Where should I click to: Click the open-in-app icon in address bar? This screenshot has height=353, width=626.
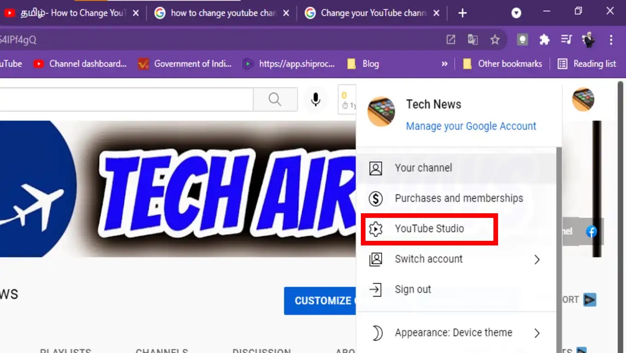451,40
